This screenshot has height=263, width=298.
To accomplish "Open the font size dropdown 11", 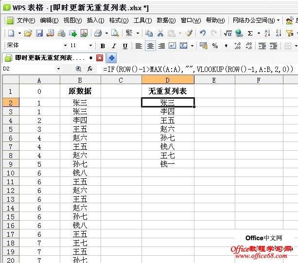I will click(90, 45).
